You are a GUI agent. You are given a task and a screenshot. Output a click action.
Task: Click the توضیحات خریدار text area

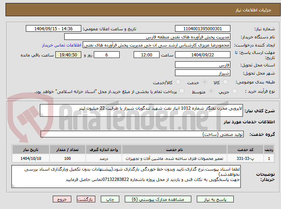coord(126,177)
